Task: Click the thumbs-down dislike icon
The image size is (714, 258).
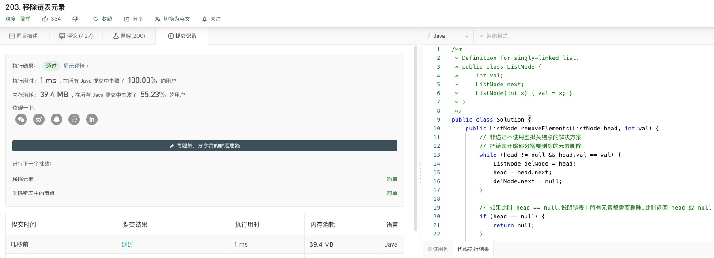Action: (76, 19)
